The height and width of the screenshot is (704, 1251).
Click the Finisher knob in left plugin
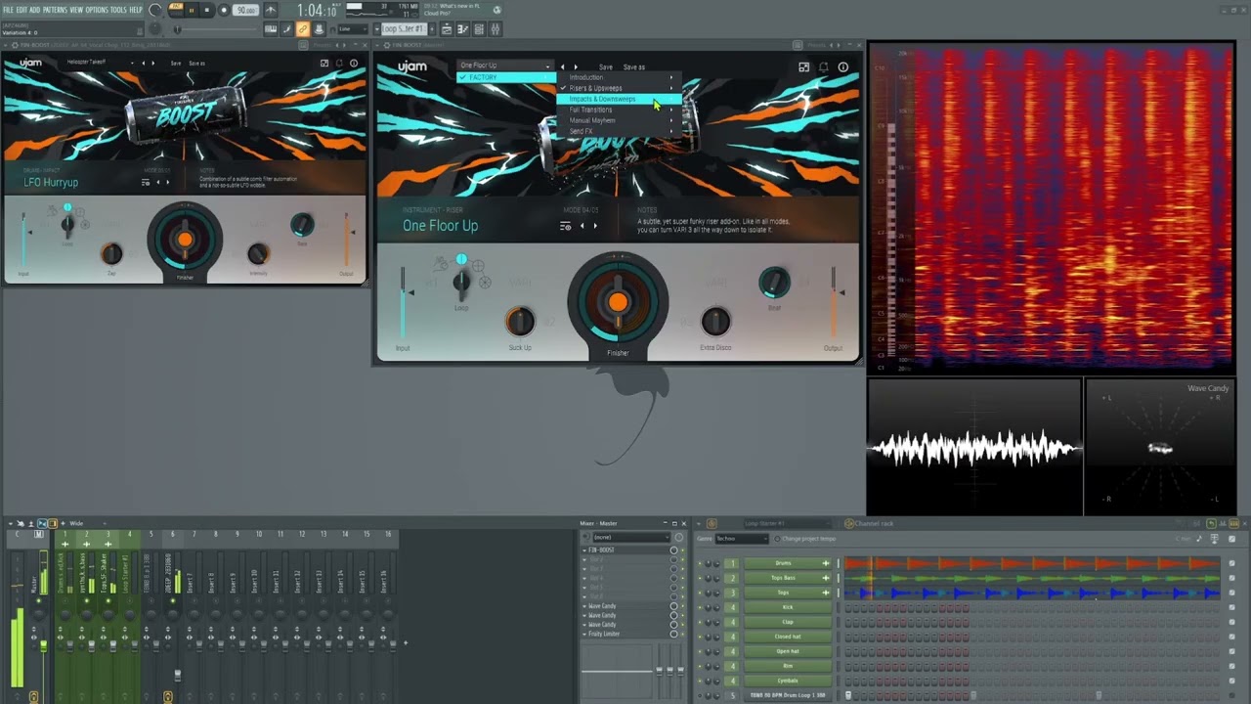(185, 240)
